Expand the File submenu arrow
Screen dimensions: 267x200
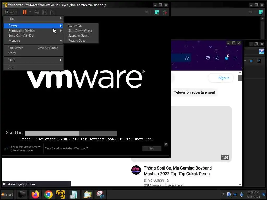coord(61,18)
